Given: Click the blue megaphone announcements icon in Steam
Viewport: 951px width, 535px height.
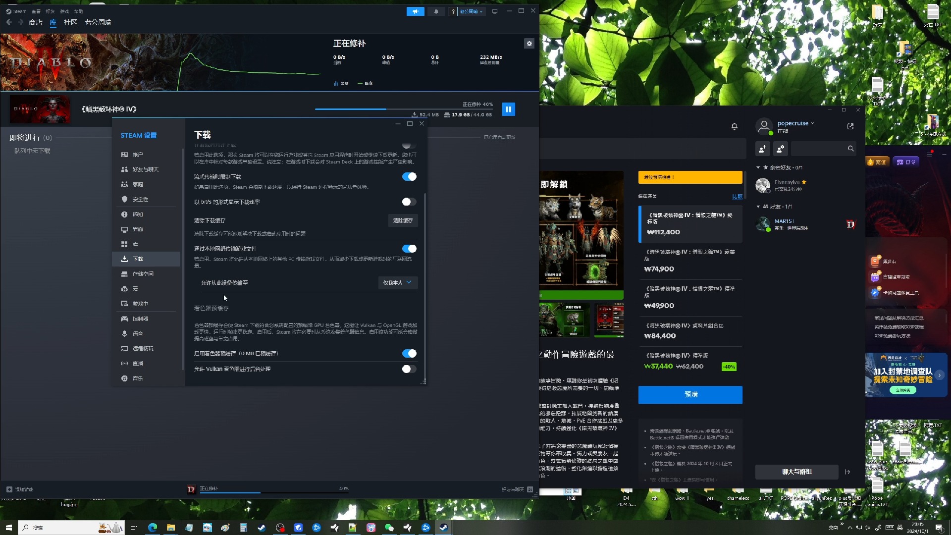Looking at the screenshot, I should [415, 11].
